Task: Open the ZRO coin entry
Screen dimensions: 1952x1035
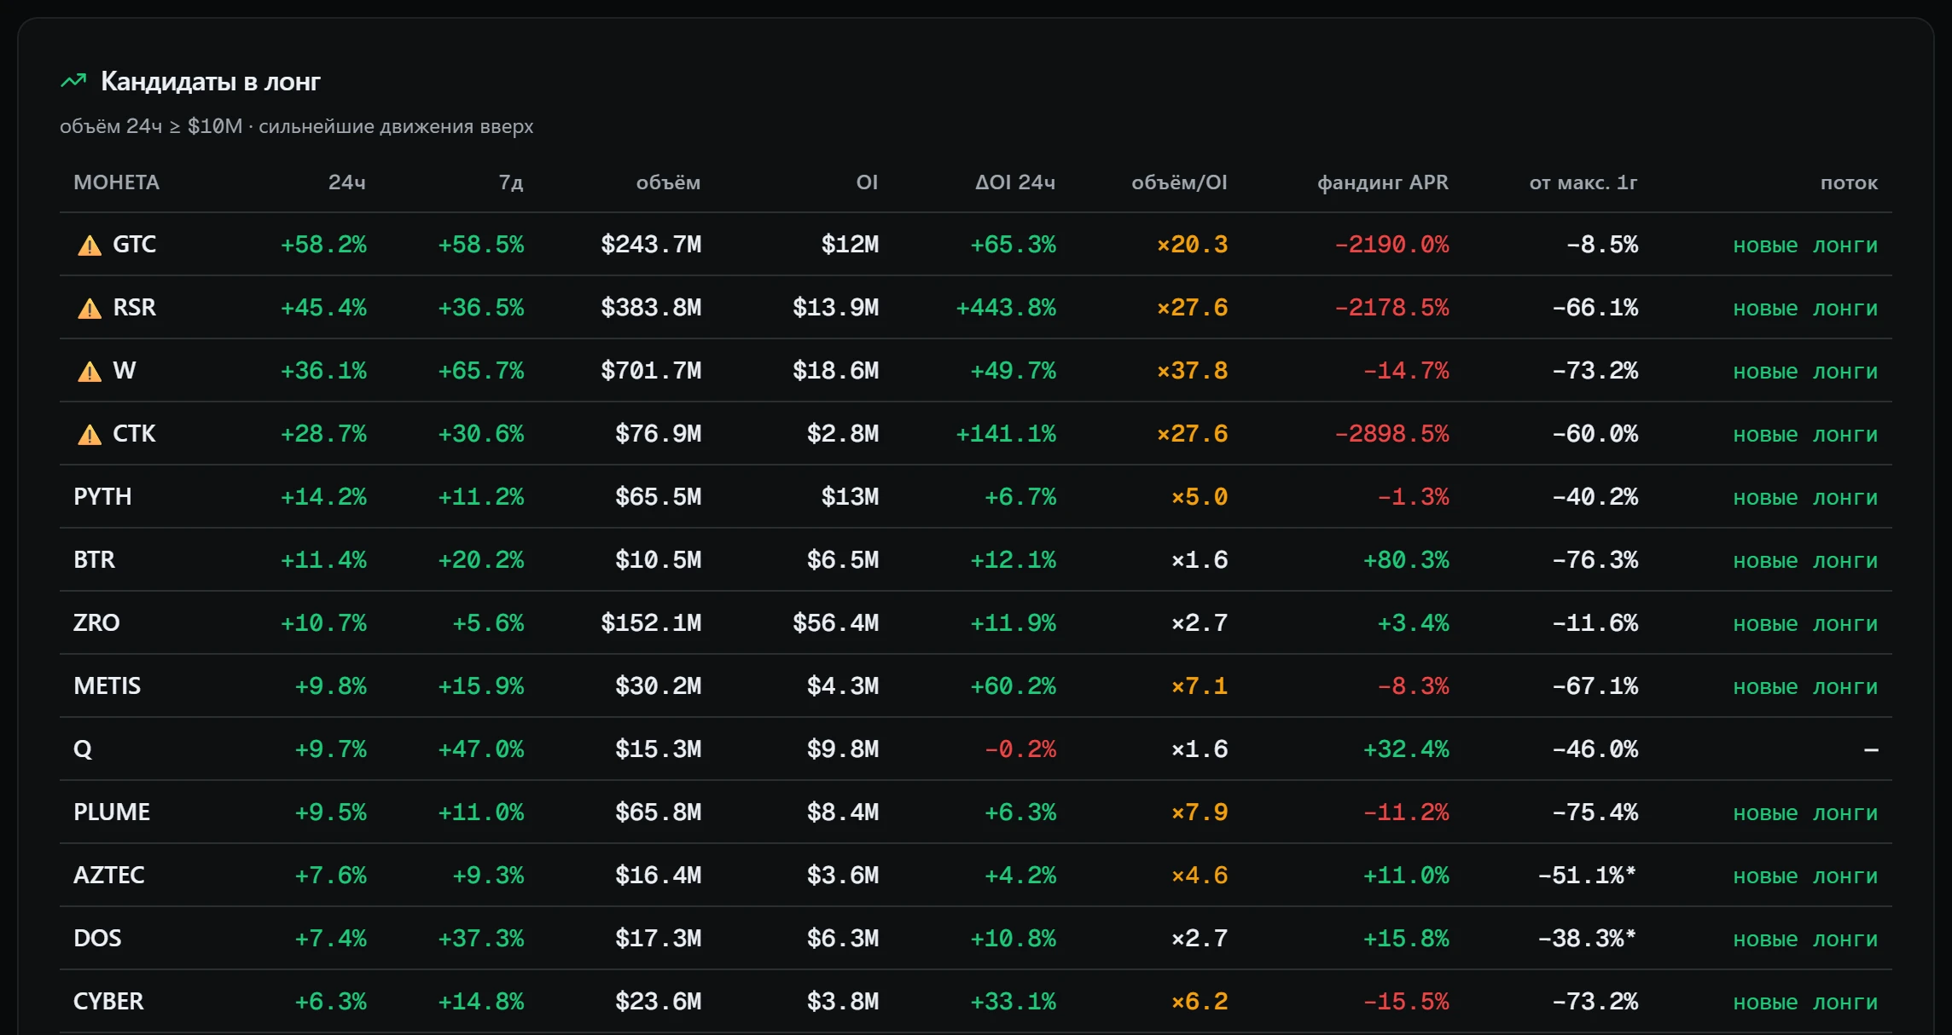Action: pyautogui.click(x=96, y=623)
